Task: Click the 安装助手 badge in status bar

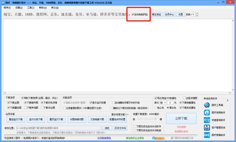Action: pos(158,138)
